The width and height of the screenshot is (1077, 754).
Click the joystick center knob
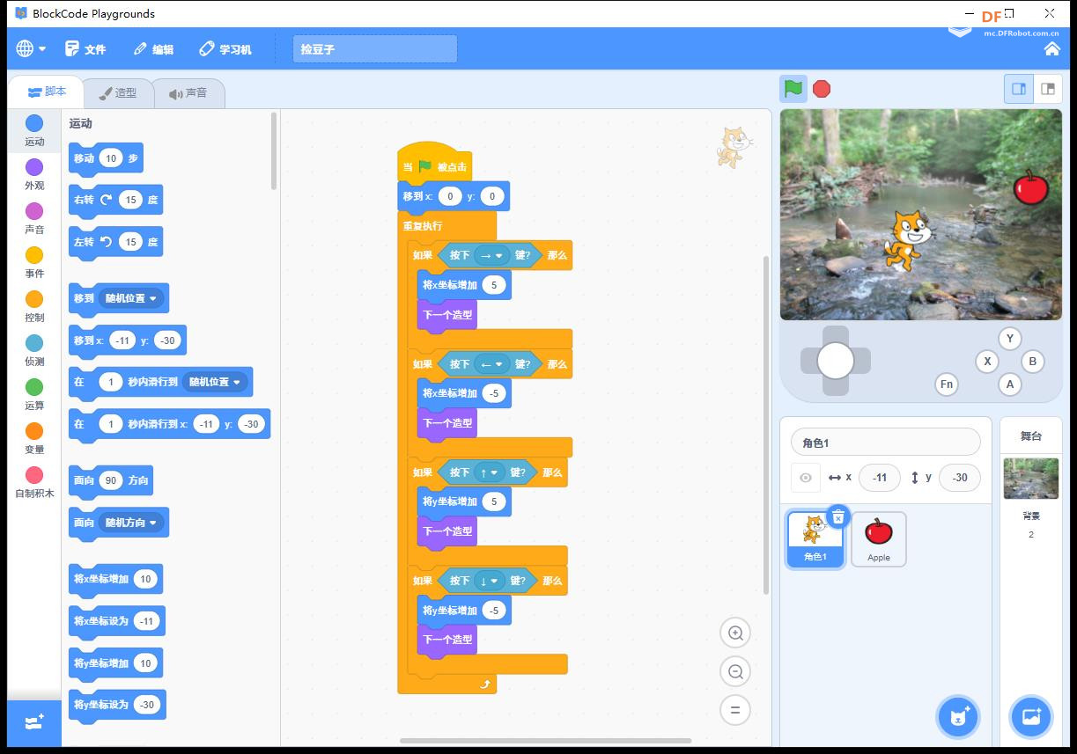coord(836,361)
